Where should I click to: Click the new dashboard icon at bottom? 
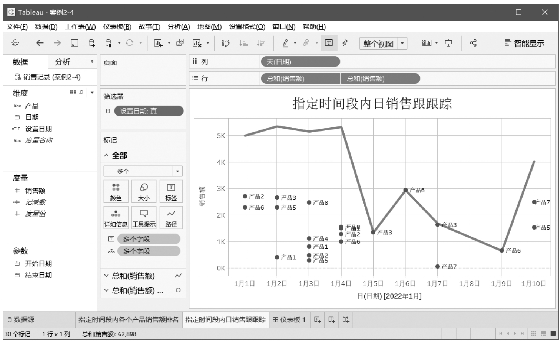(x=332, y=320)
